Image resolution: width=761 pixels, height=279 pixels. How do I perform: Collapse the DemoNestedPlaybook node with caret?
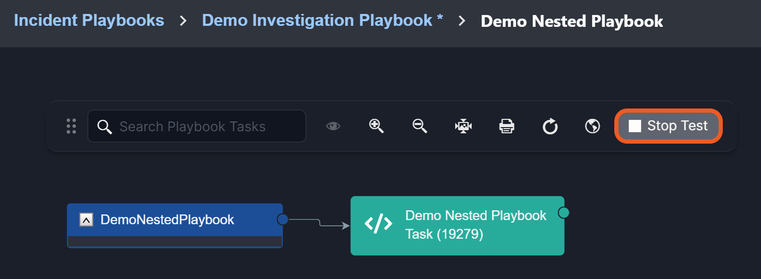pos(86,220)
